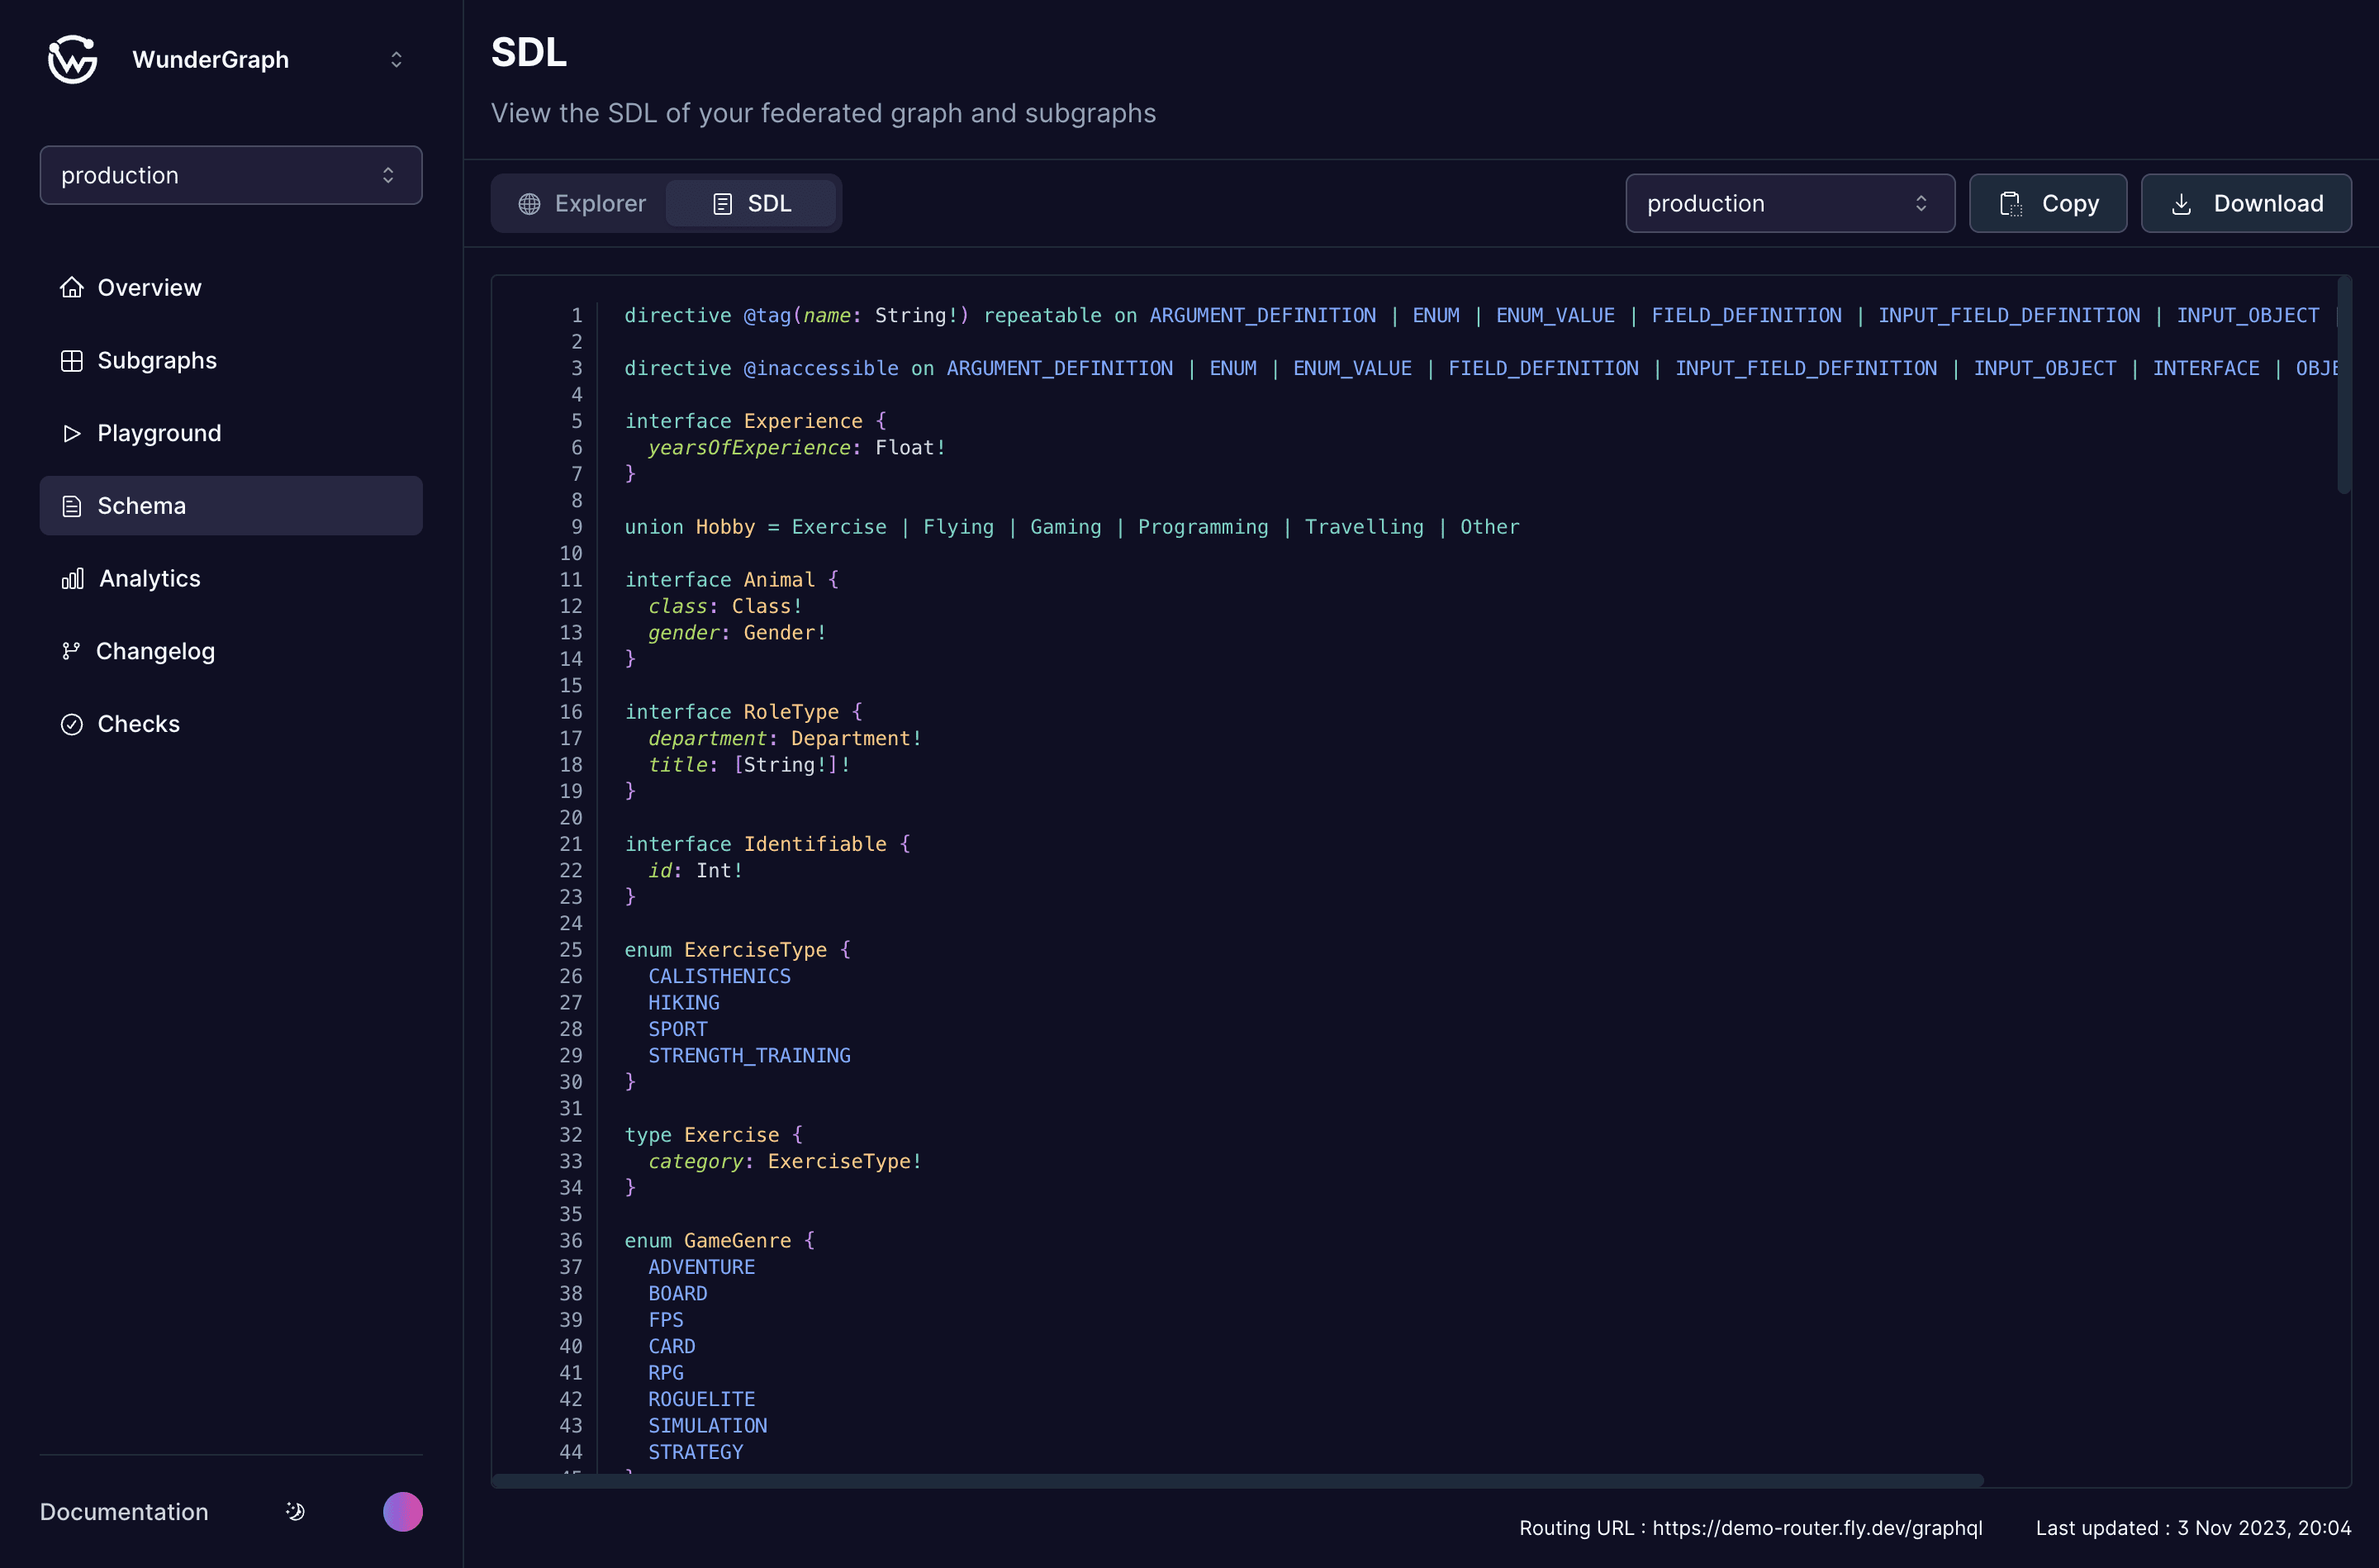Expand the WunderGraph organization switcher
2379x1568 pixels.
396,60
